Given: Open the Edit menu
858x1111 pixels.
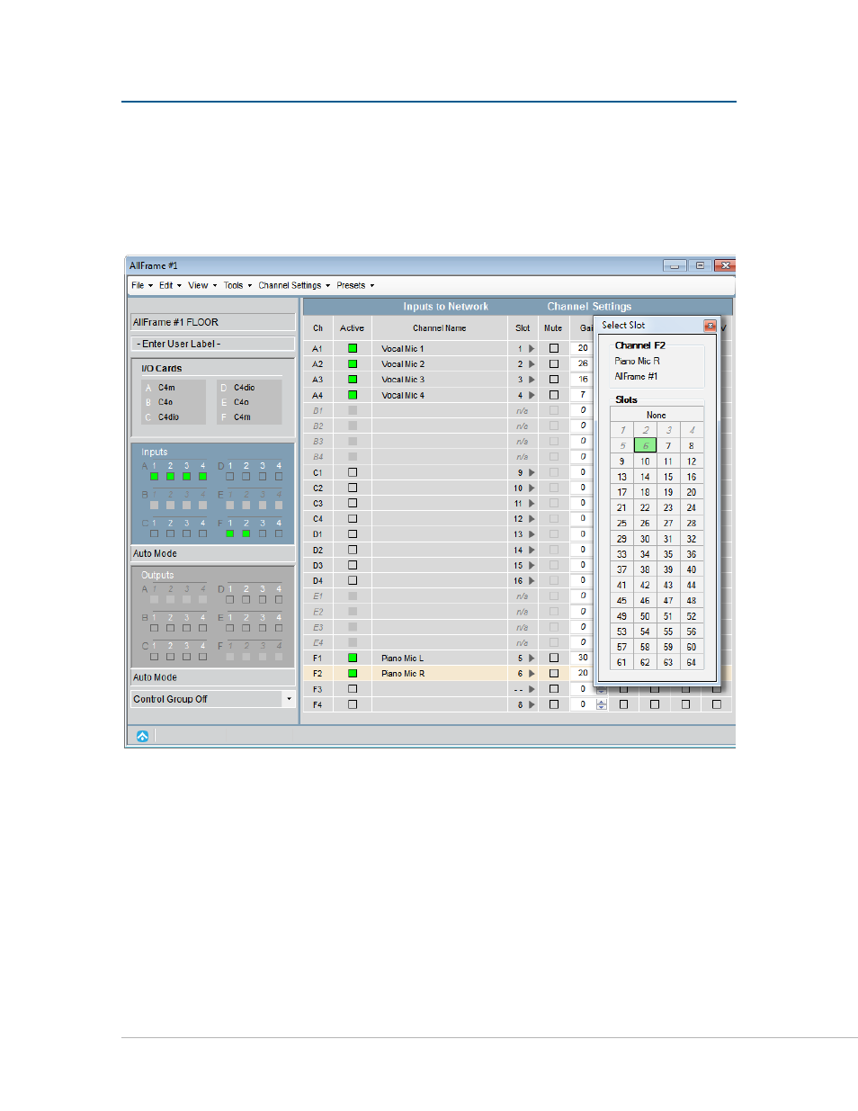Looking at the screenshot, I should 170,285.
